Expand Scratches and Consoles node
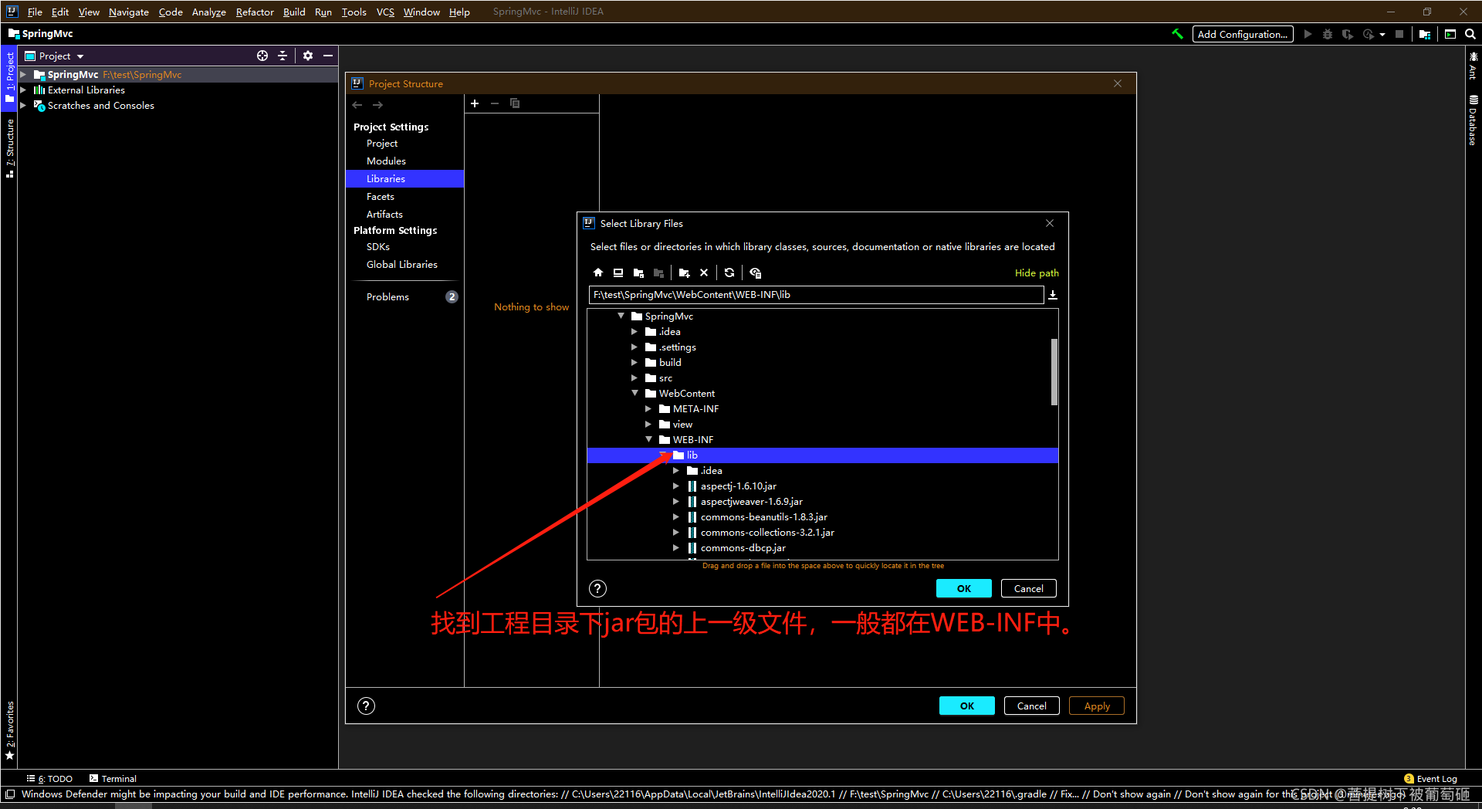The height and width of the screenshot is (809, 1482). [x=23, y=106]
